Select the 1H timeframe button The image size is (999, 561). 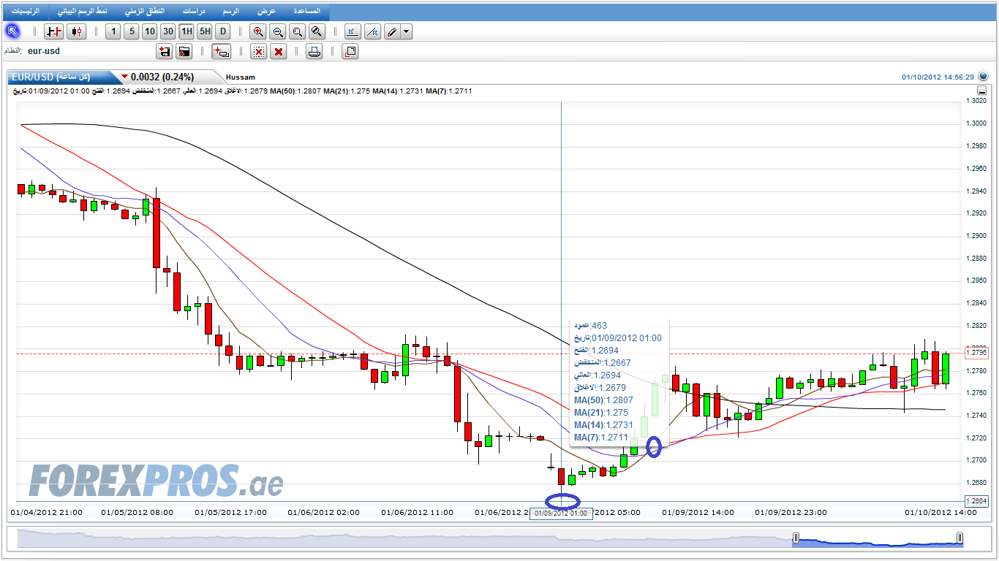(x=186, y=31)
